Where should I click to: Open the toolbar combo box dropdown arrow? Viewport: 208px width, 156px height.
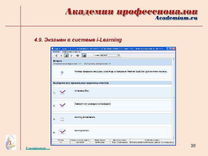(119, 55)
